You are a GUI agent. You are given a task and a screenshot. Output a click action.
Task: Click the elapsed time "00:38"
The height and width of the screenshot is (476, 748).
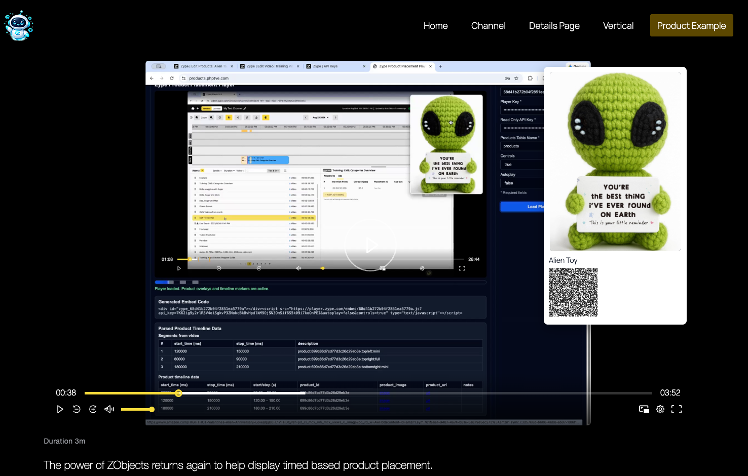66,393
